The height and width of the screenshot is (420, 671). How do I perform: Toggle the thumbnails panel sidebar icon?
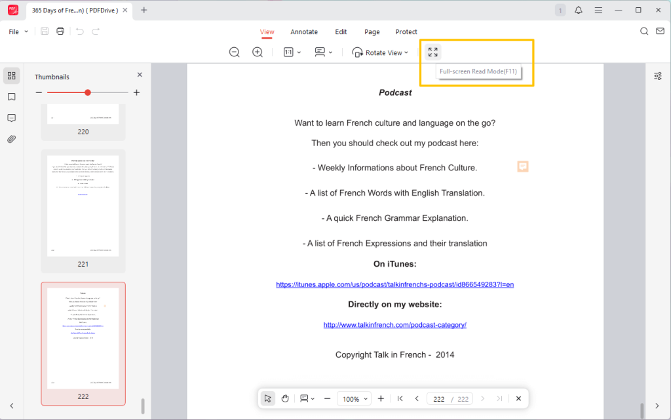(x=11, y=76)
